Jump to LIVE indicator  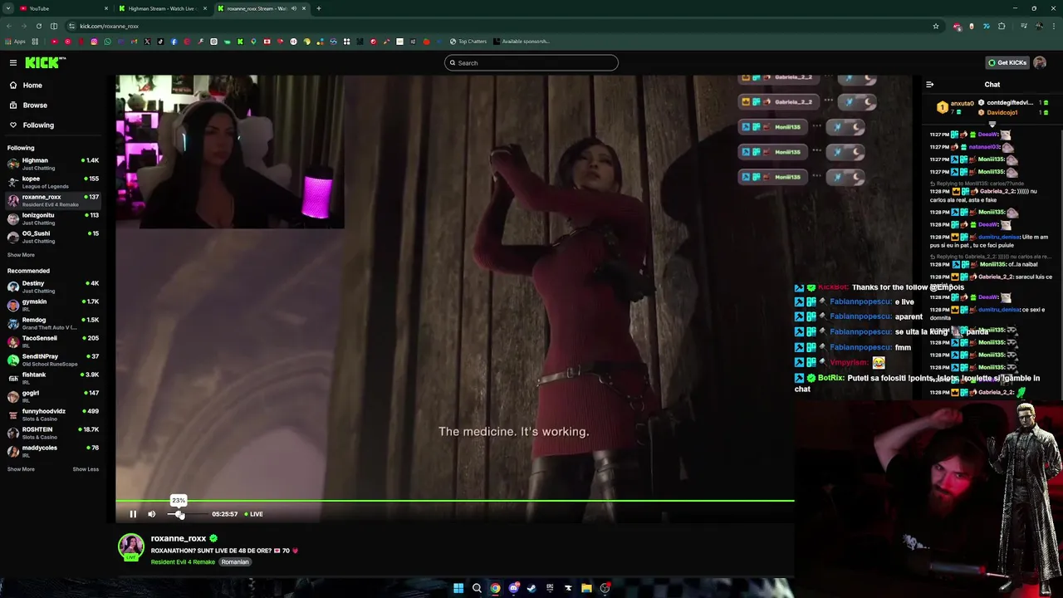pos(253,514)
